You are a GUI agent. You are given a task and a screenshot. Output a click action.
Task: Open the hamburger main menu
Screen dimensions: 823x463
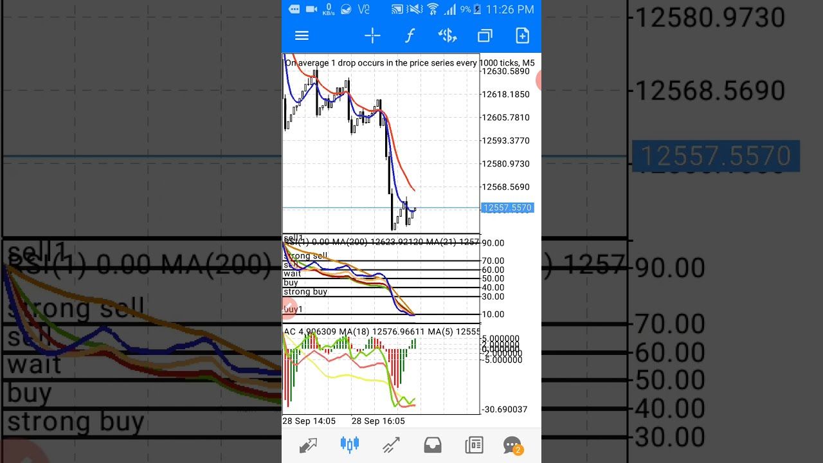302,36
